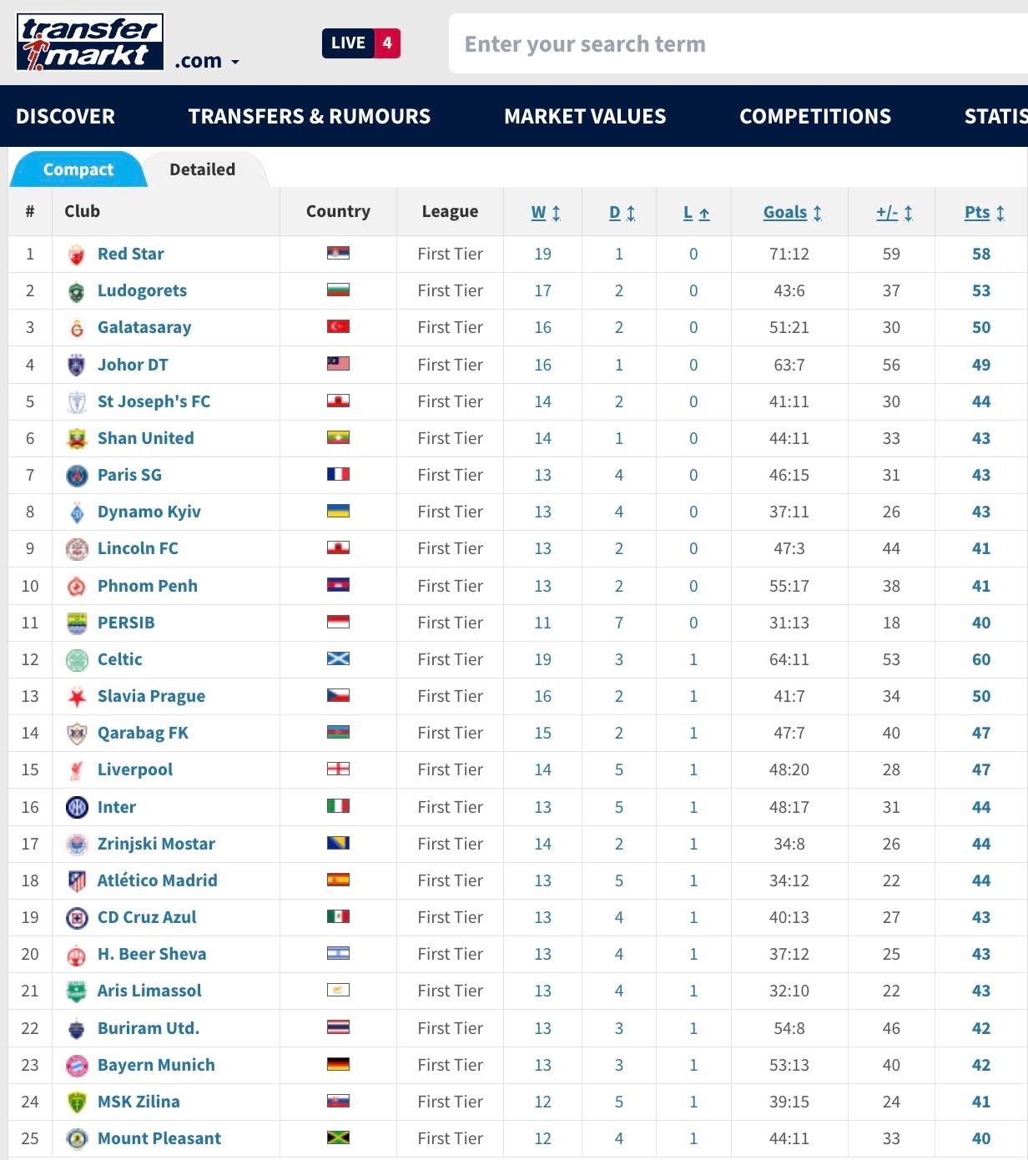This screenshot has width=1028, height=1160.
Task: Sort table by W column
Action: pos(546,213)
